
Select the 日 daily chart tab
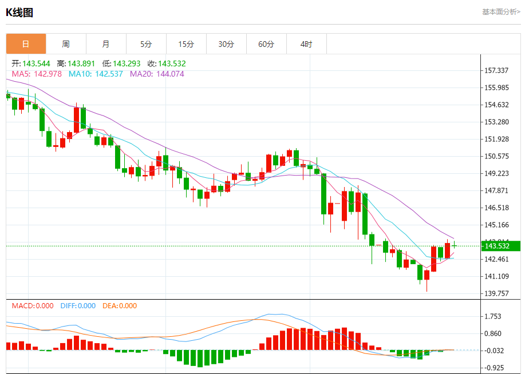click(x=26, y=44)
